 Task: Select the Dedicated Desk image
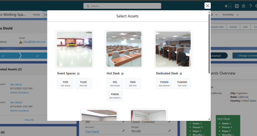pyautogui.click(x=173, y=49)
